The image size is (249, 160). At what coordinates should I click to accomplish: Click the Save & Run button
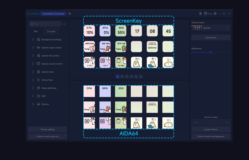211,38
